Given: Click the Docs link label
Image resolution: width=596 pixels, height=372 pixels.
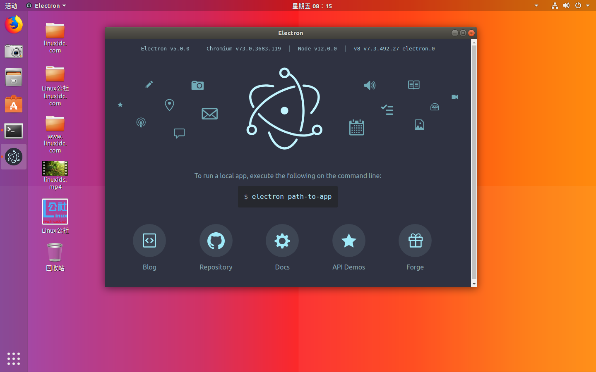Looking at the screenshot, I should pos(282,267).
